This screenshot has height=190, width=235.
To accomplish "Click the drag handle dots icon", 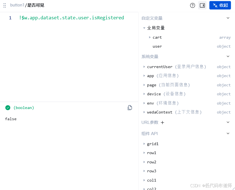I will pyautogui.click(x=5, y=5).
